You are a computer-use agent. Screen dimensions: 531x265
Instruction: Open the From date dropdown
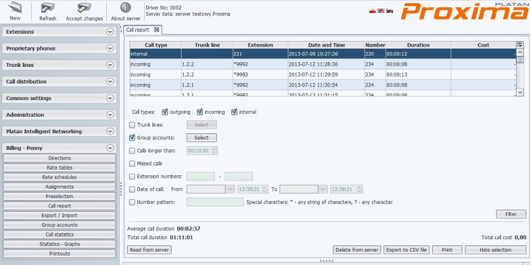coord(230,189)
